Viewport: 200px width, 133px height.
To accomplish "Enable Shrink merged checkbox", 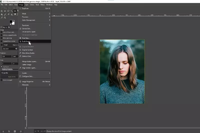I will (2, 80).
